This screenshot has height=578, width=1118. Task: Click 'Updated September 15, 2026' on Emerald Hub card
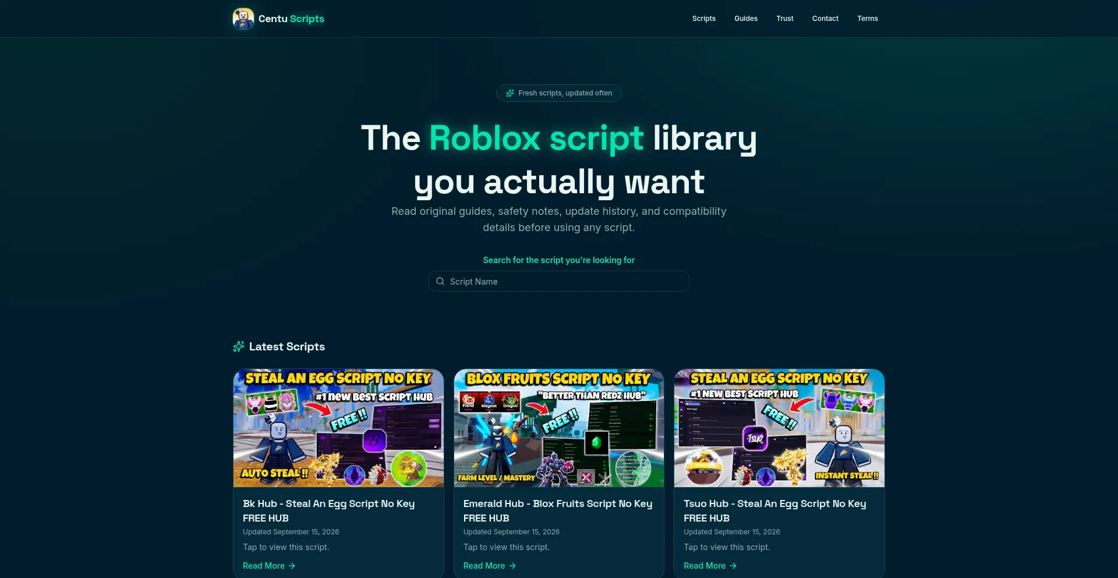coord(511,532)
